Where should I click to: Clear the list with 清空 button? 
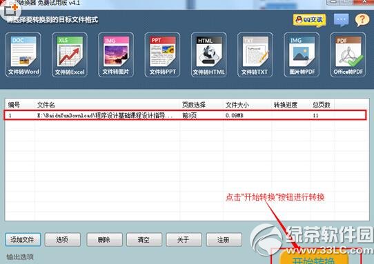point(144,239)
